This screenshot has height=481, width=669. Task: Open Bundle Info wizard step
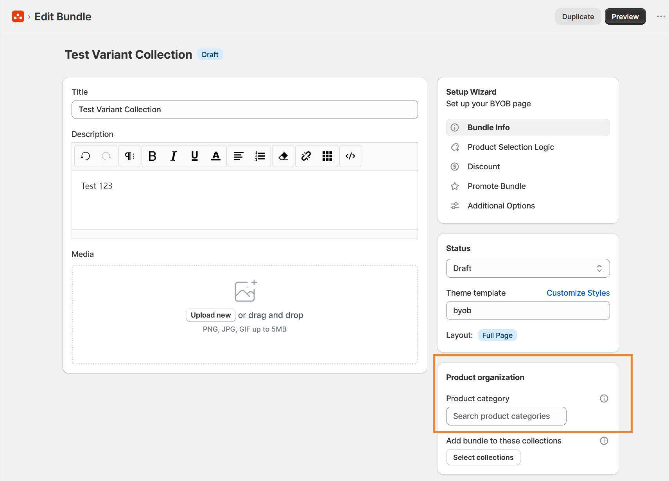pyautogui.click(x=528, y=127)
